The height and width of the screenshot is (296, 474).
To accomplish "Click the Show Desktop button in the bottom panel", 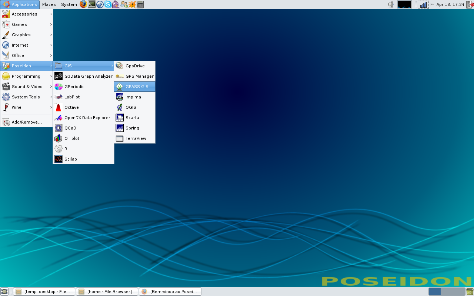I will [4, 292].
